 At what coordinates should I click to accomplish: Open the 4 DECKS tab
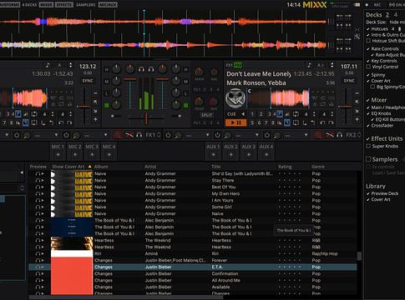click(x=29, y=5)
